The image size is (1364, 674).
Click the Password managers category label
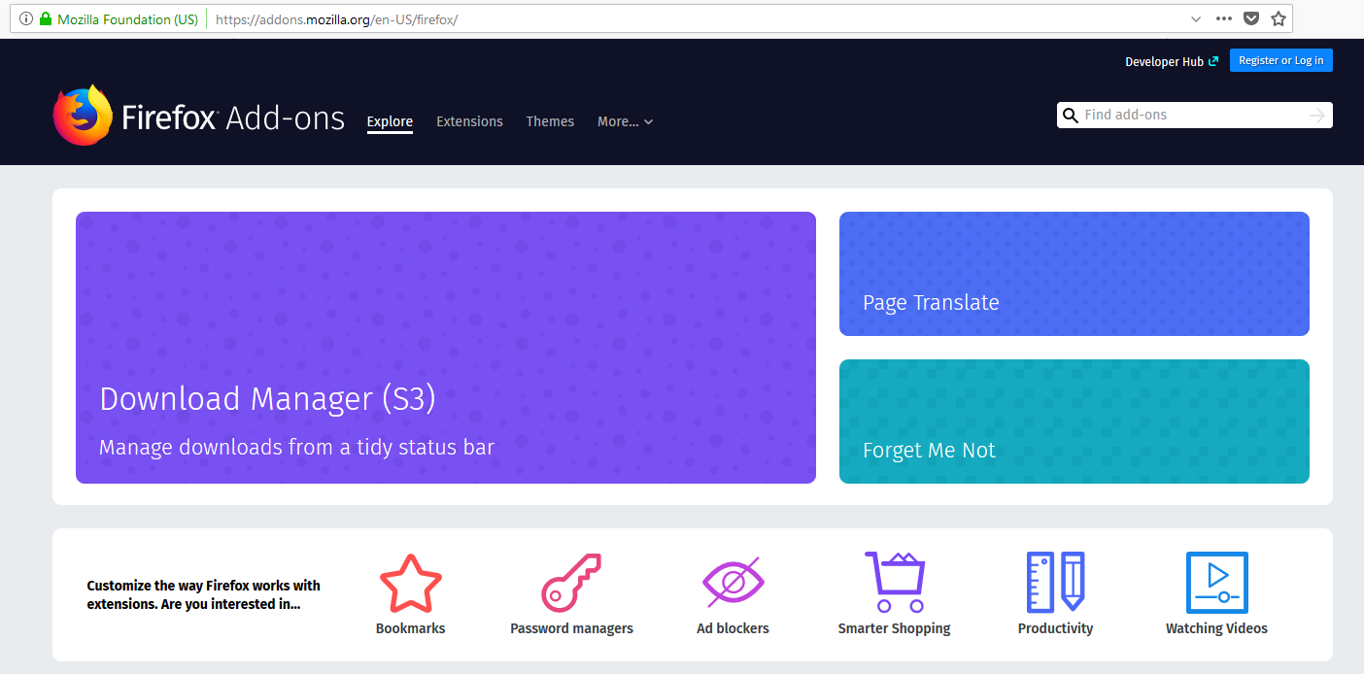coord(571,628)
